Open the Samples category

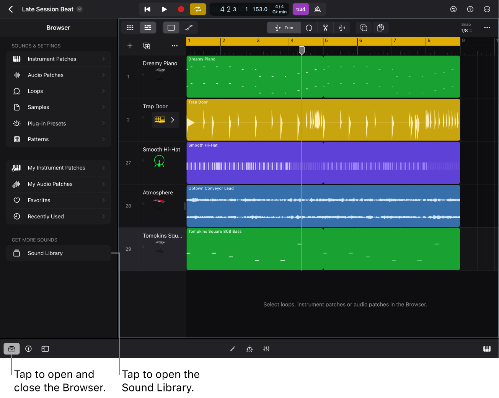59,107
